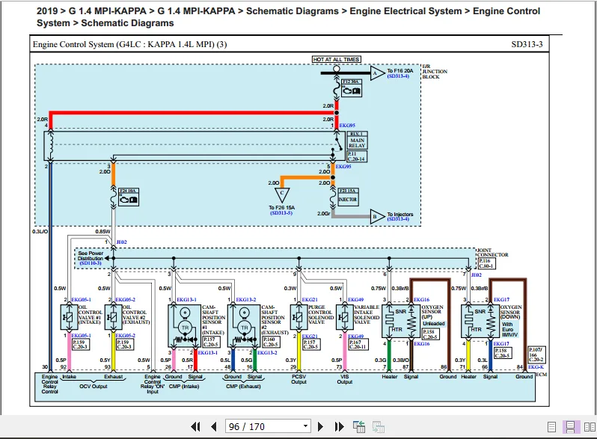This screenshot has width=597, height=439.
Task: Click the upper EKG17 connector label
Action: [x=501, y=300]
